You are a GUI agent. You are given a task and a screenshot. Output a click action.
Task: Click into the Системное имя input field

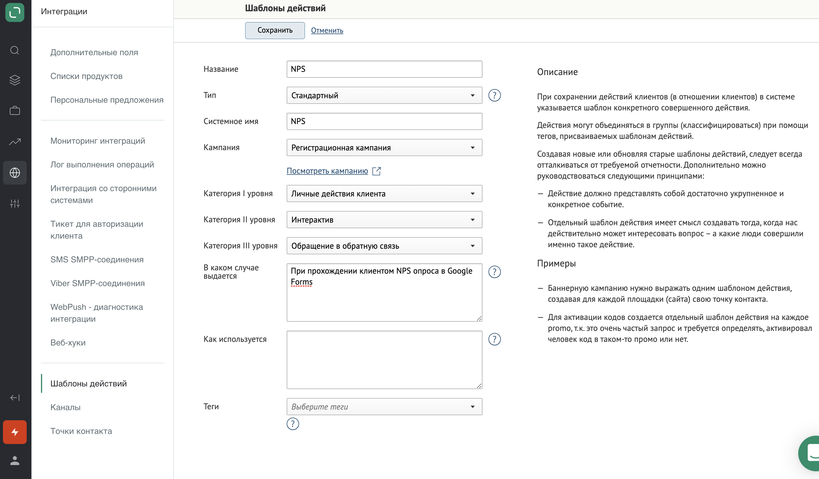384,122
